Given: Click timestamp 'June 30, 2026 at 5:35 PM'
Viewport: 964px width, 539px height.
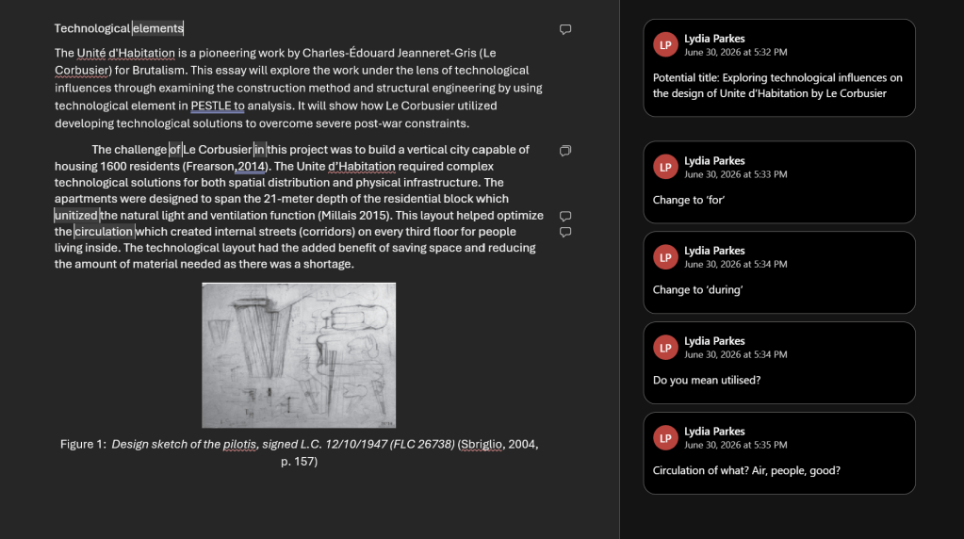Looking at the screenshot, I should pos(735,445).
